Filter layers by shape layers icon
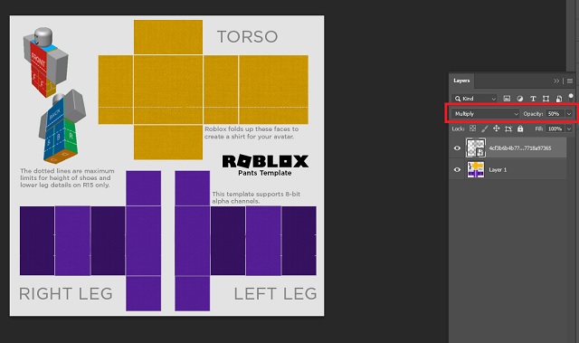 (x=546, y=99)
